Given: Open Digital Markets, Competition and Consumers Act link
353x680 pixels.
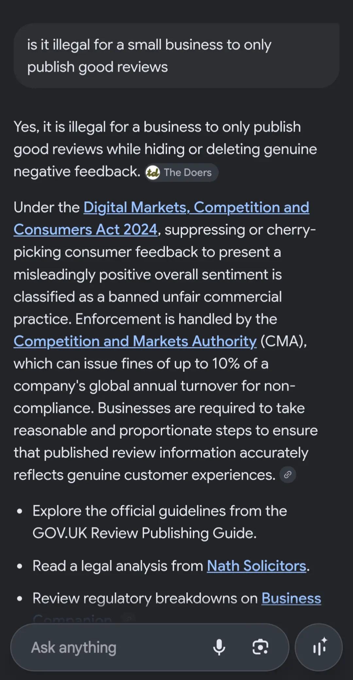Looking at the screenshot, I should tap(161, 218).
